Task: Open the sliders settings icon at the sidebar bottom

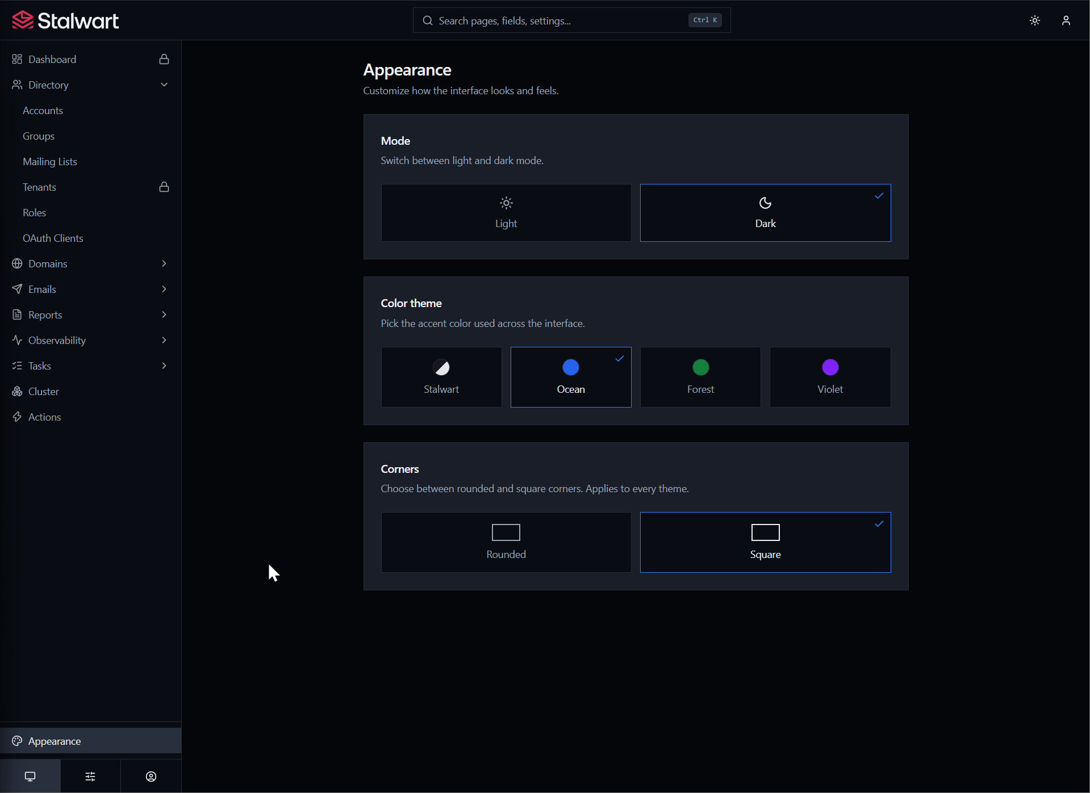Action: [90, 776]
